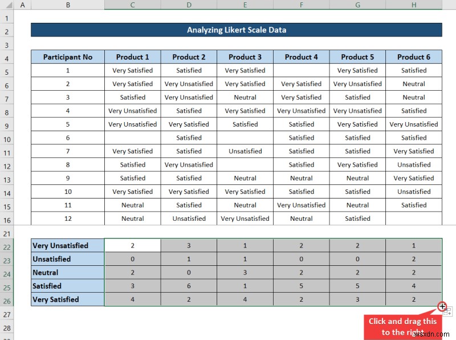The height and width of the screenshot is (340, 456).
Task: Click the fill handle crosshair at the selection corner
Action: click(442, 306)
